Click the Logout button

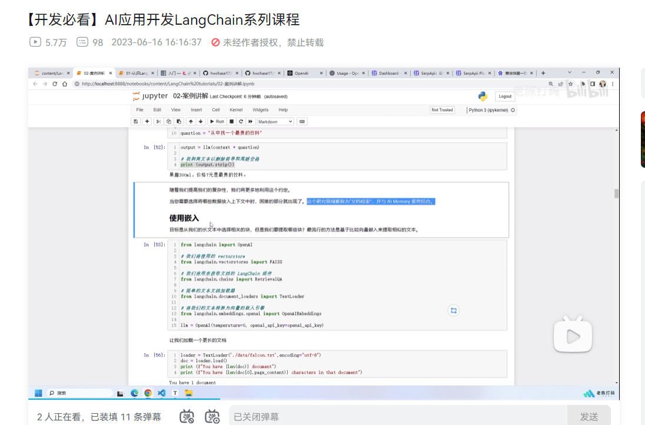(505, 97)
